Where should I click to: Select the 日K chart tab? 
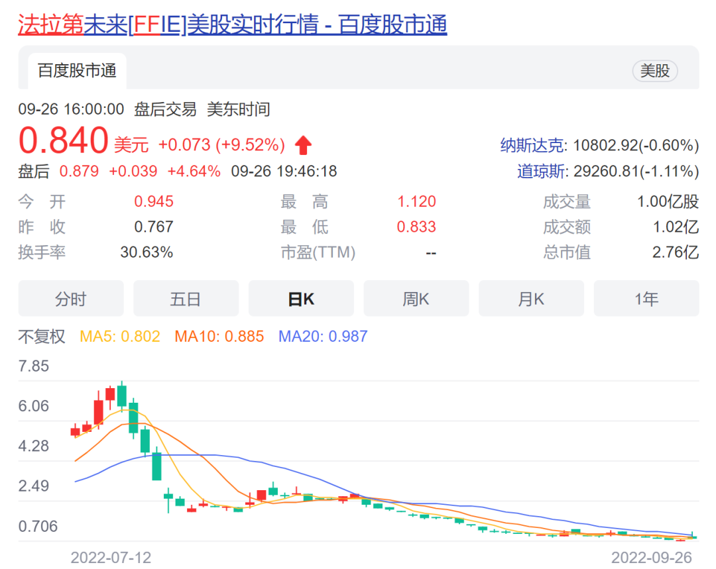click(301, 299)
